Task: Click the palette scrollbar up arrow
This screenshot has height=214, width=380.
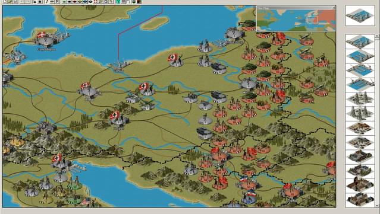Action: (377, 36)
